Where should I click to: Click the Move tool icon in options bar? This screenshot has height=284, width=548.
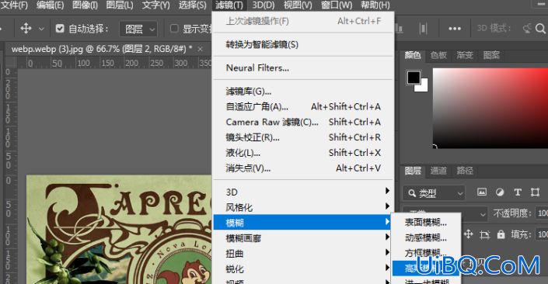[x=26, y=28]
